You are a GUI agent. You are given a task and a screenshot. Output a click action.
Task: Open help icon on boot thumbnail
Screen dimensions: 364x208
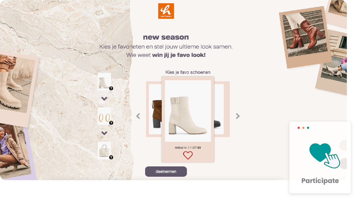pos(111,88)
